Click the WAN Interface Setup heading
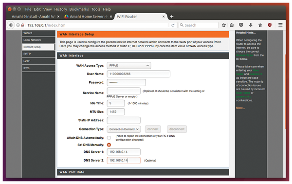The height and width of the screenshot is (184, 292). (143, 34)
